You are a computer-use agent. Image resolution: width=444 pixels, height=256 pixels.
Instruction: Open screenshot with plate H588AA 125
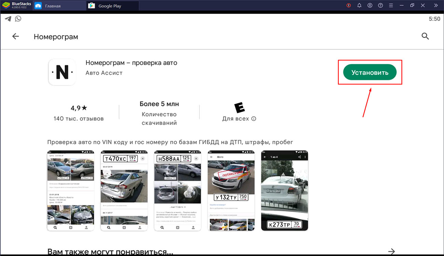tap(178, 190)
